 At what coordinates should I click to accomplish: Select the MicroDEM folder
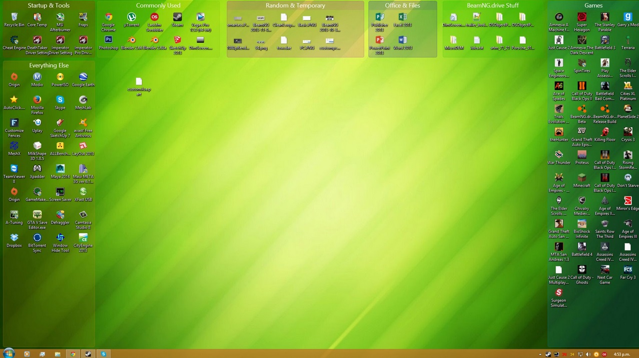tap(453, 43)
